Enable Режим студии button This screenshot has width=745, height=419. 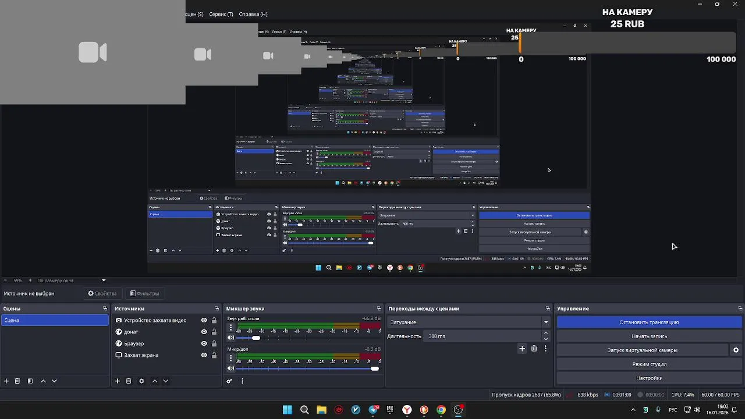649,364
